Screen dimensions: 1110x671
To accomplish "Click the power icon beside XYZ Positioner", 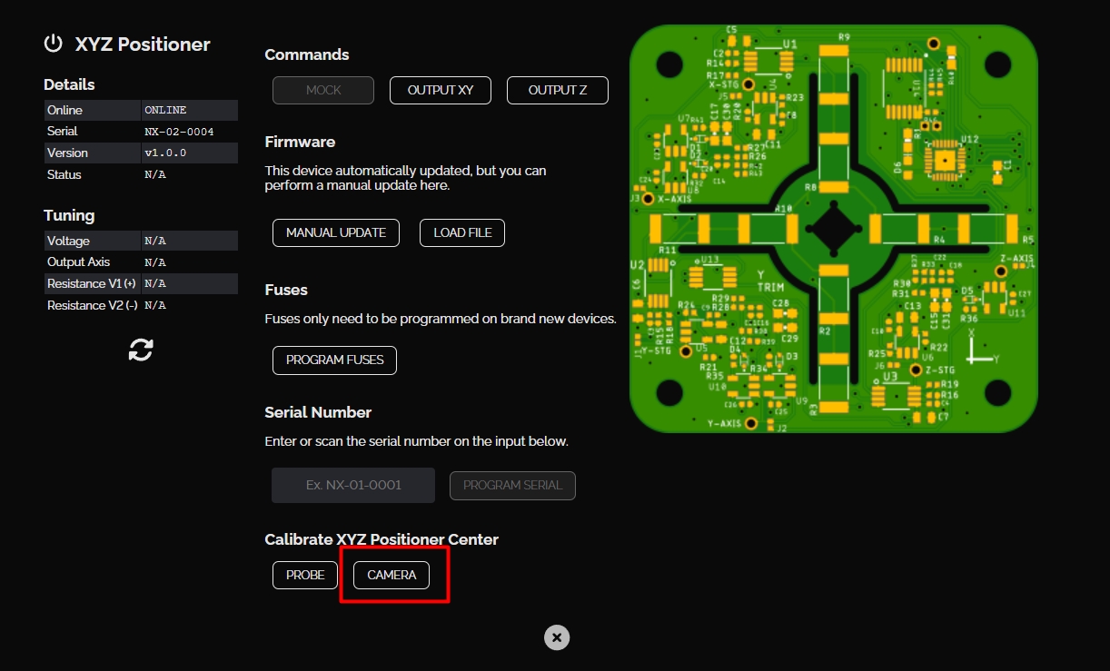I will pos(54,44).
